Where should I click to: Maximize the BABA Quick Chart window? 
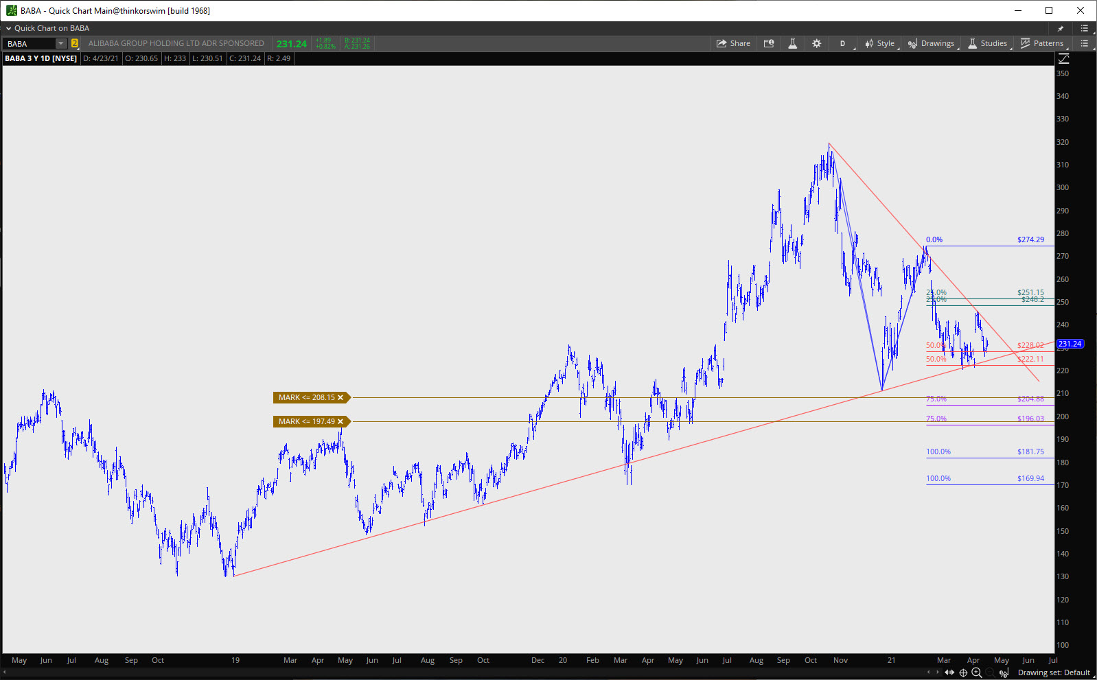coord(1049,10)
